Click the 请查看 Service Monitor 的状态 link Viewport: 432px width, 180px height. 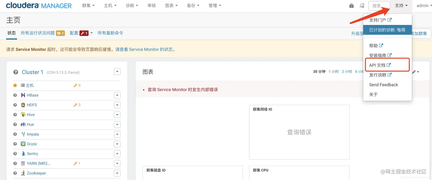145,49
